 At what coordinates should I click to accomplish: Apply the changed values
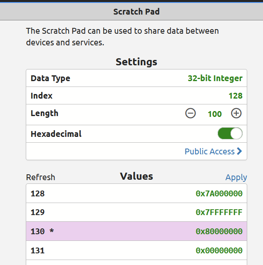pos(236,177)
